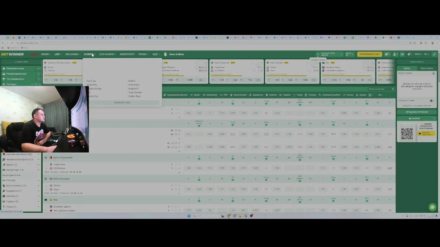Hide the right coupon block
This screenshot has width=440, height=247.
tap(416, 62)
